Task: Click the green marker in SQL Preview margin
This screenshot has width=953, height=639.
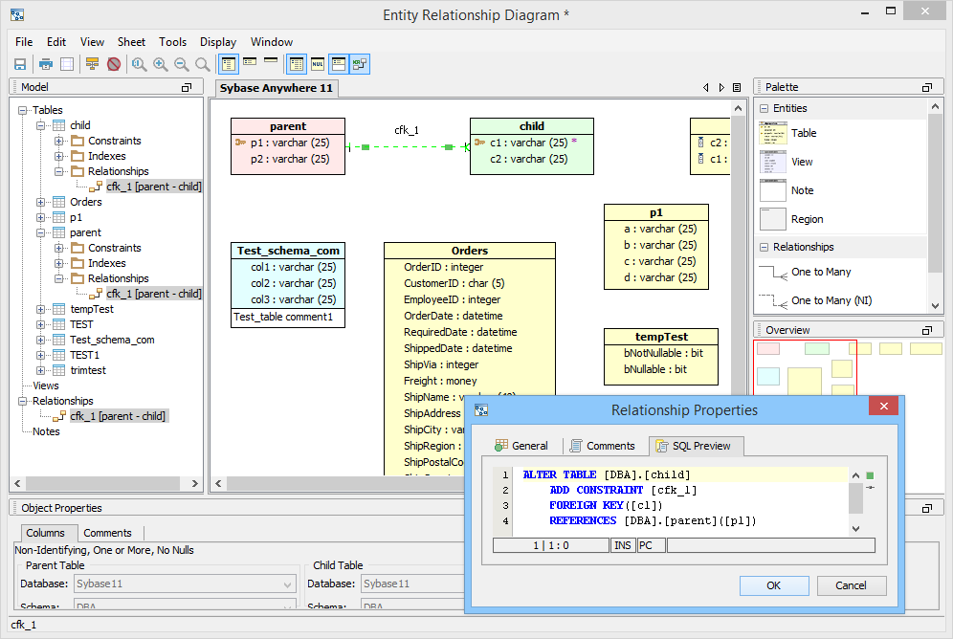Action: click(870, 475)
